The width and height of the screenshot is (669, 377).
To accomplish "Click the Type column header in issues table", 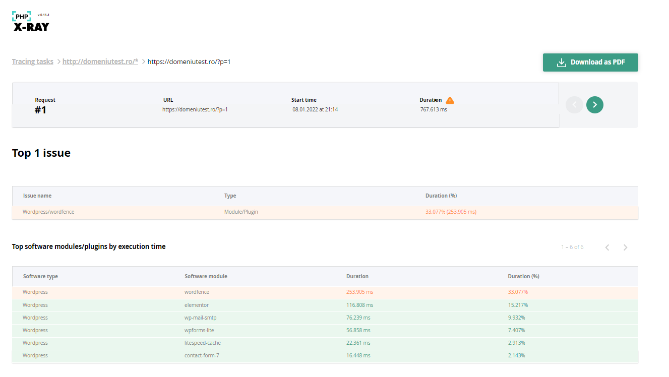I will click(x=230, y=196).
